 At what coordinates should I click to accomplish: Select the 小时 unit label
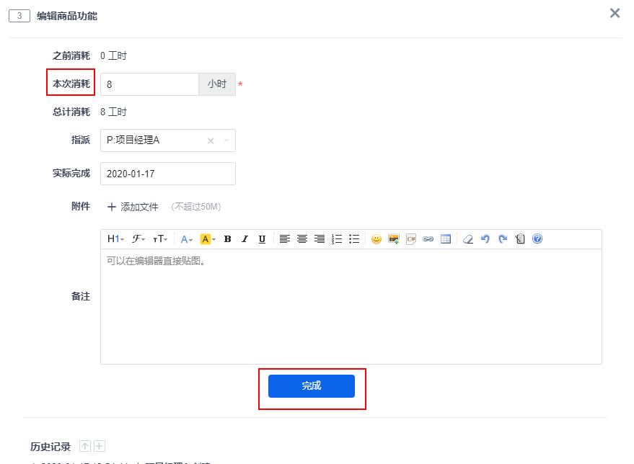(217, 84)
